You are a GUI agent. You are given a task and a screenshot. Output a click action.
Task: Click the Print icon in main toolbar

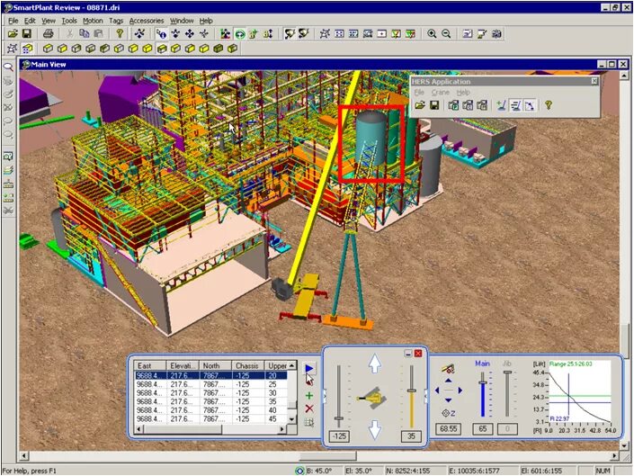coord(49,34)
